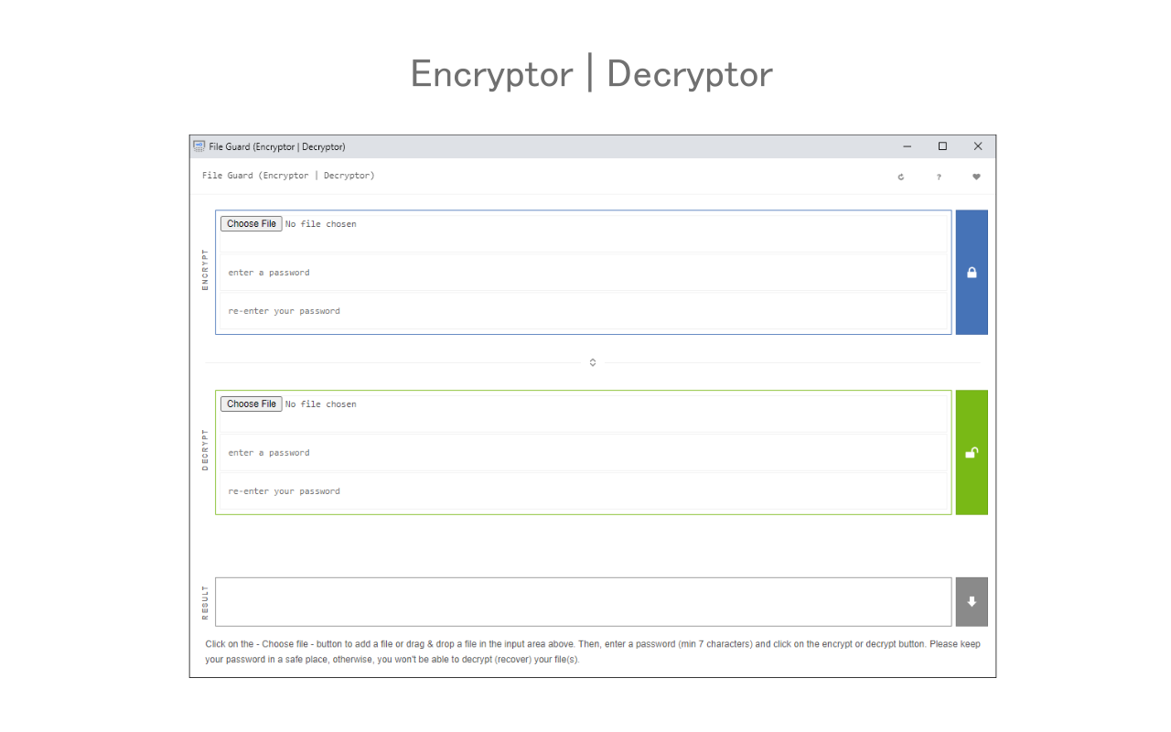1171x732 pixels.
Task: Focus decrypt 're-enter your password' field
Action: 584,491
